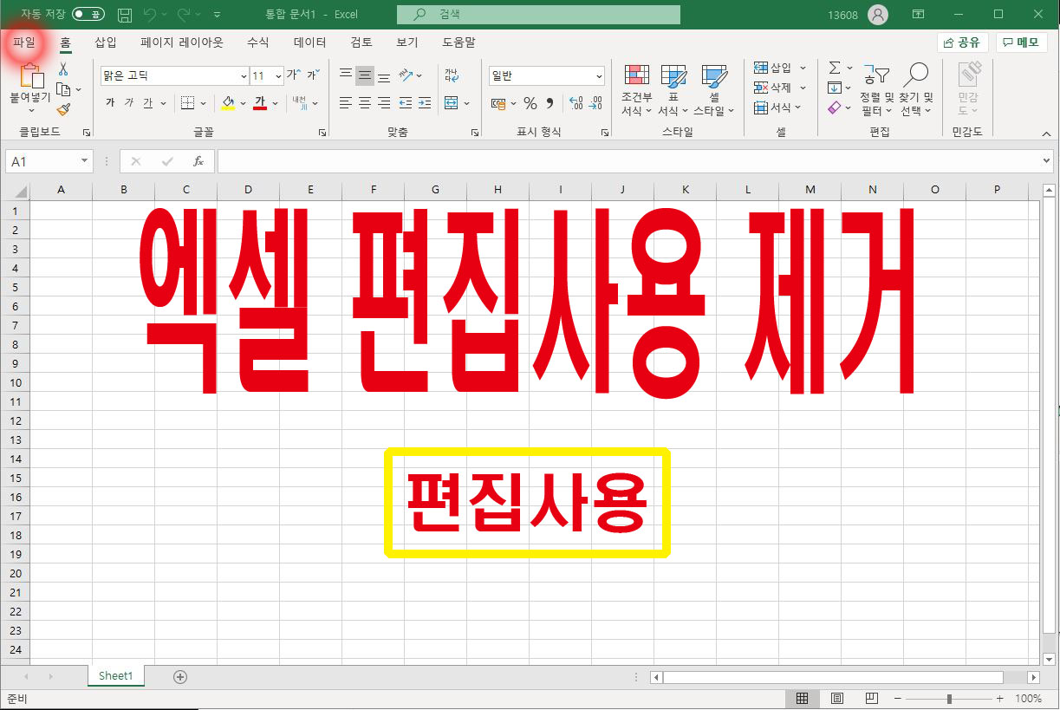Image resolution: width=1060 pixels, height=710 pixels.
Task: Click the align text left icon
Action: point(346,103)
